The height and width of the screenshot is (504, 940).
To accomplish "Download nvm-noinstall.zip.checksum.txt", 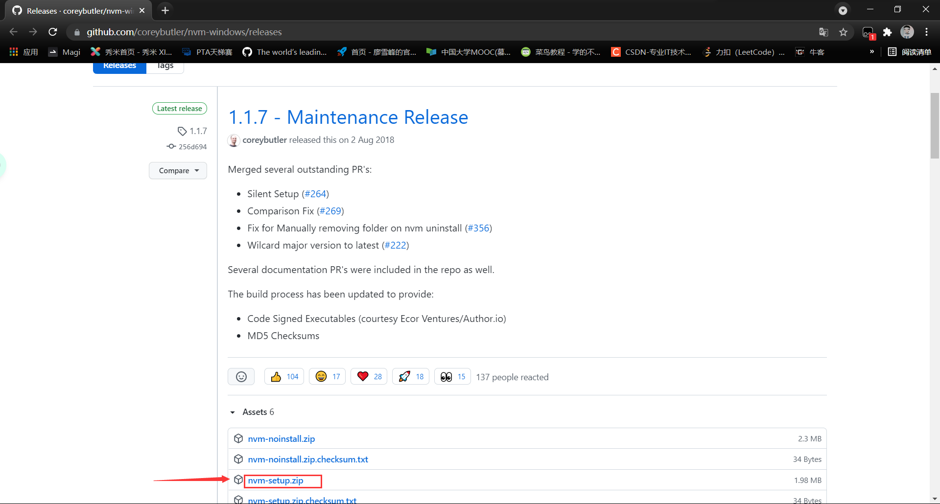I will click(x=308, y=459).
